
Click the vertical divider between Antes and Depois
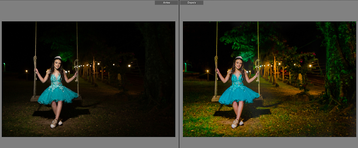[179, 75]
